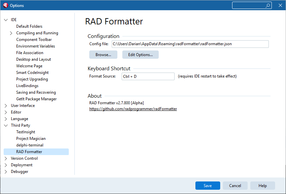This screenshot has height=194, width=286.
Task: Click Edit Options... button
Action: pyautogui.click(x=141, y=54)
